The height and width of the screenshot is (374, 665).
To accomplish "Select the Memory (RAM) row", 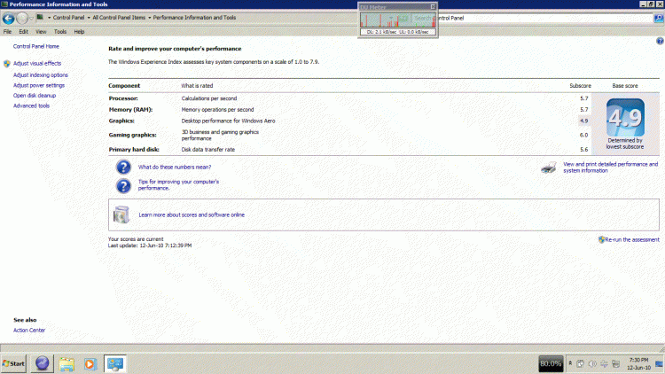I will point(349,110).
